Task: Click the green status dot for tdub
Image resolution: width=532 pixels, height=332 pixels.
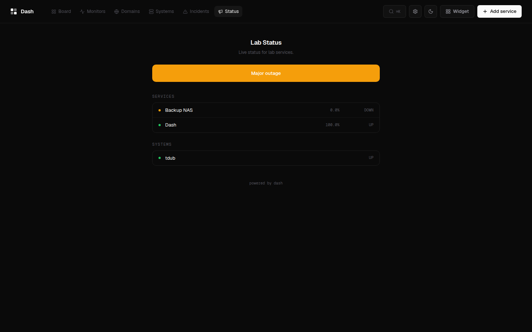Action: tap(160, 158)
